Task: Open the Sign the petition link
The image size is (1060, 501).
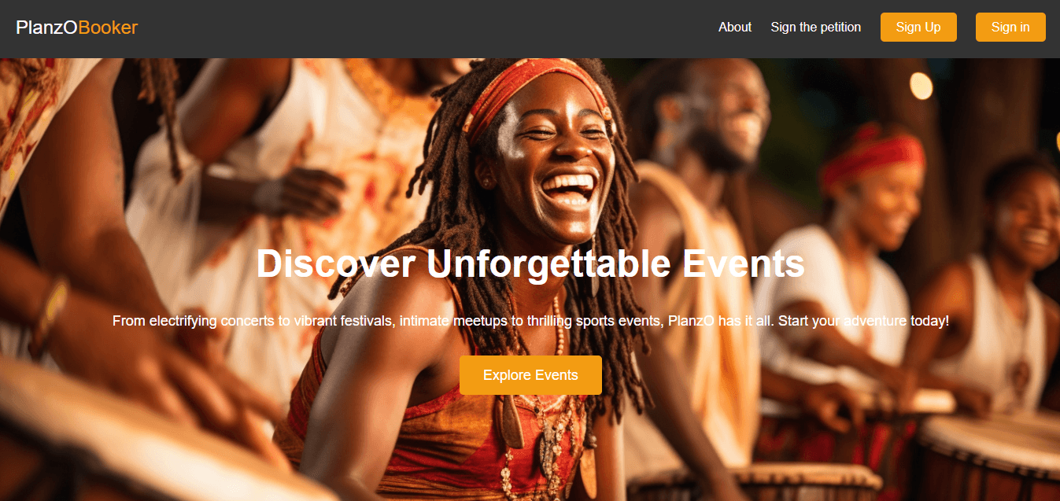Action: click(816, 27)
